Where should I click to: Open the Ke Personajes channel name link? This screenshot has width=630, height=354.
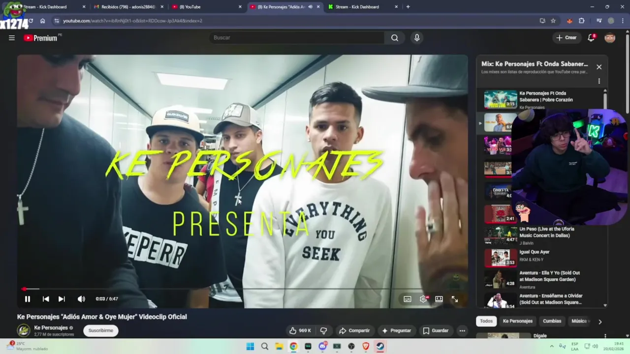coord(51,327)
